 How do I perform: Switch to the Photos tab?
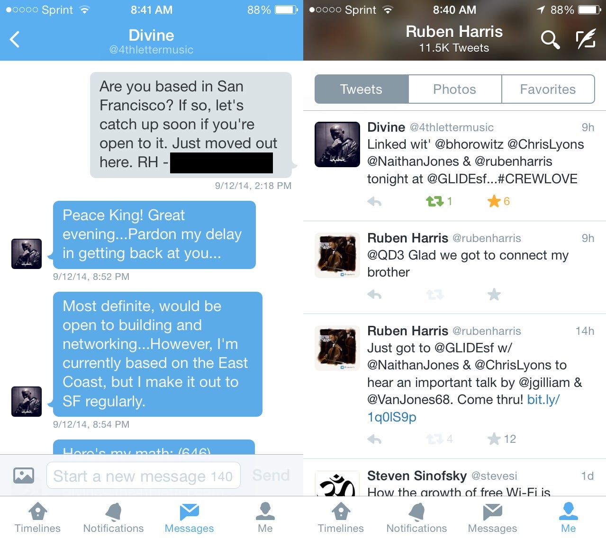coord(454,89)
